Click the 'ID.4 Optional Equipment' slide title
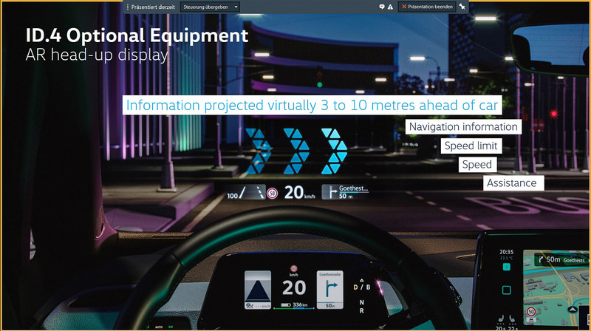This screenshot has height=331, width=591. coord(137,35)
